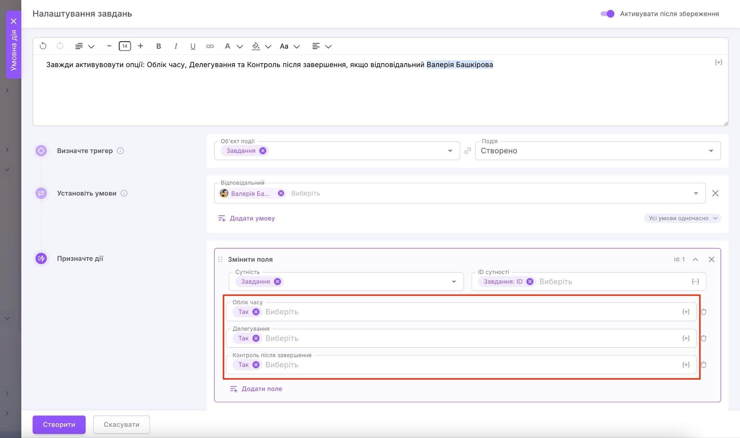Click the Контроль після завершення input field
Image resolution: width=740 pixels, height=438 pixels.
point(470,365)
